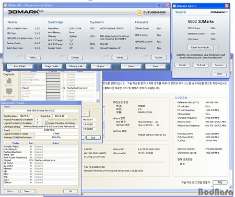
Task: Click Resolution 1280 x 1024 setting value
Action: (75, 28)
